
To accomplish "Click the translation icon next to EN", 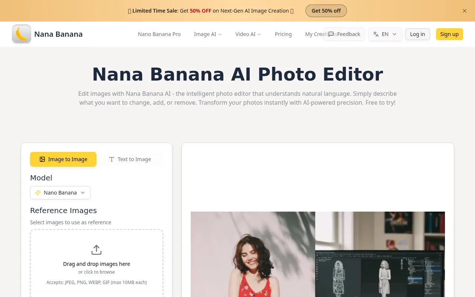I will click(x=376, y=34).
